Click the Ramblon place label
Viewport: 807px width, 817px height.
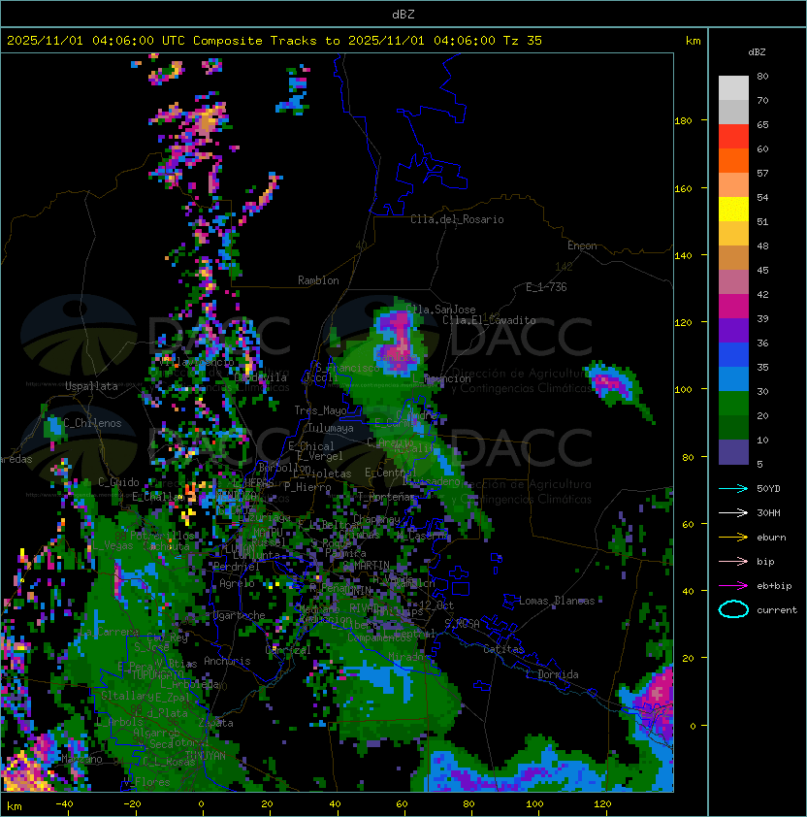318,280
